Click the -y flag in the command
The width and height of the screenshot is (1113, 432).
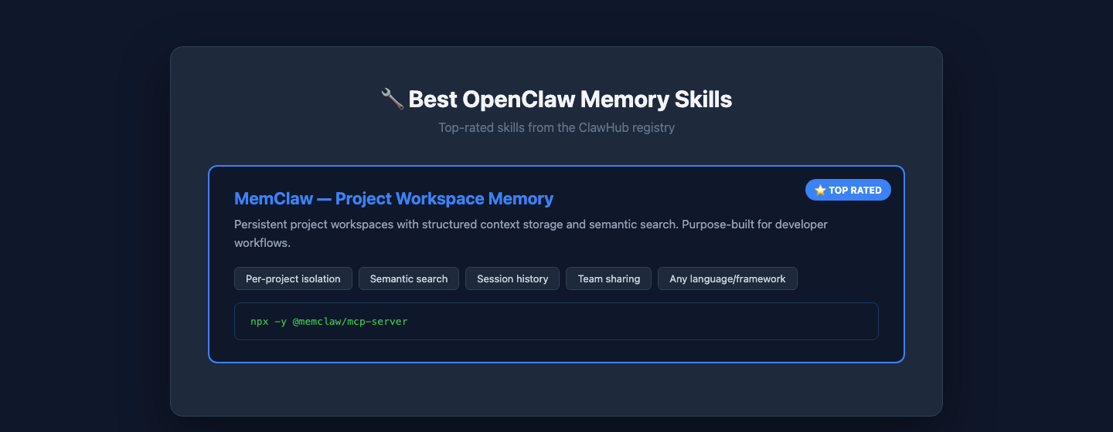280,321
